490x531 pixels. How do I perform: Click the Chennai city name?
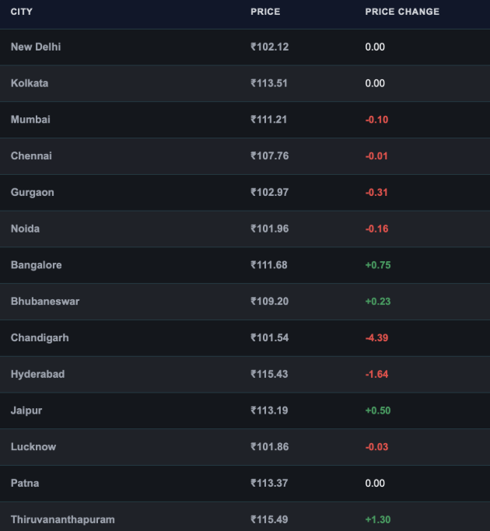(x=31, y=155)
